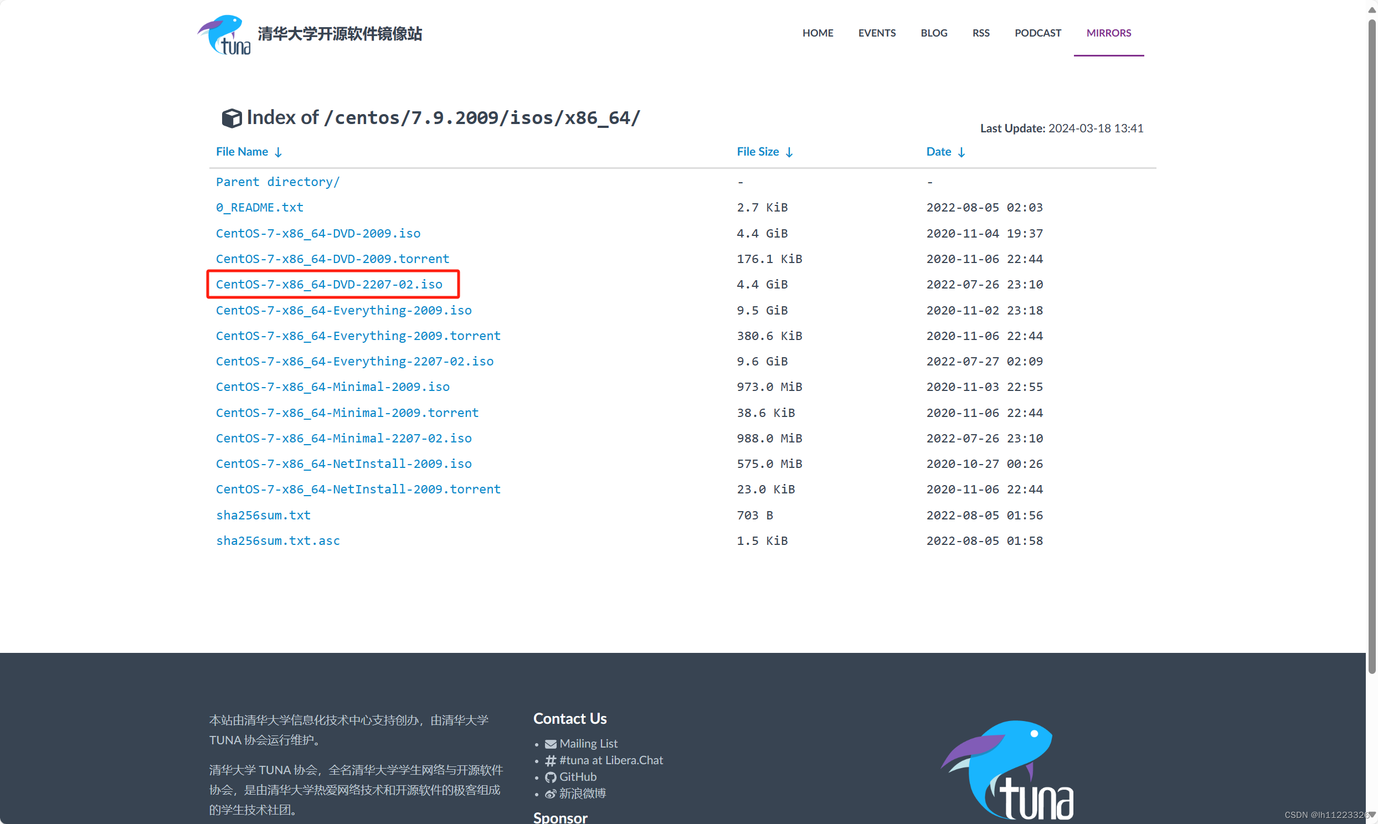Open the BLOG page from the navigation
The height and width of the screenshot is (824, 1378).
(933, 33)
